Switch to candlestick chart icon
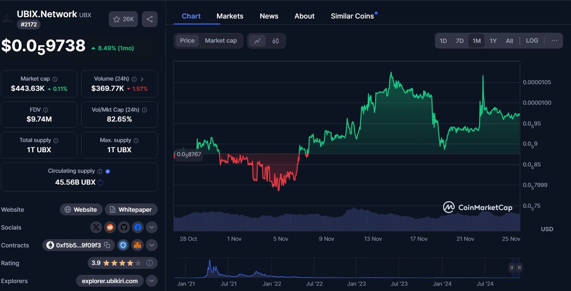Image resolution: width=571 pixels, height=291 pixels. (275, 41)
